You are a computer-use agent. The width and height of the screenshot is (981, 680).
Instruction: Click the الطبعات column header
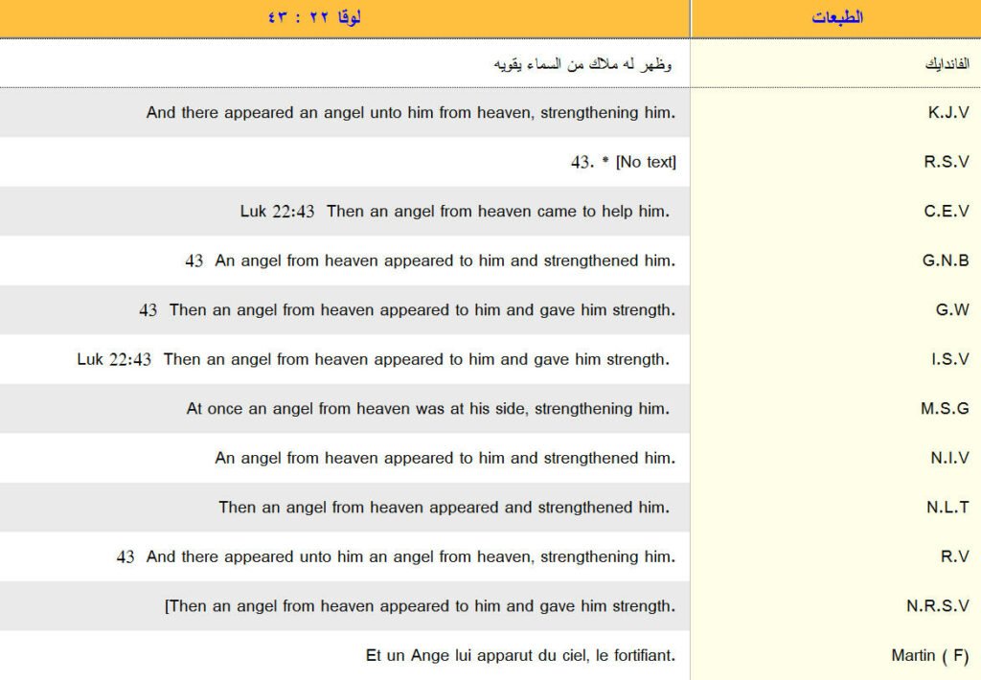tap(837, 17)
